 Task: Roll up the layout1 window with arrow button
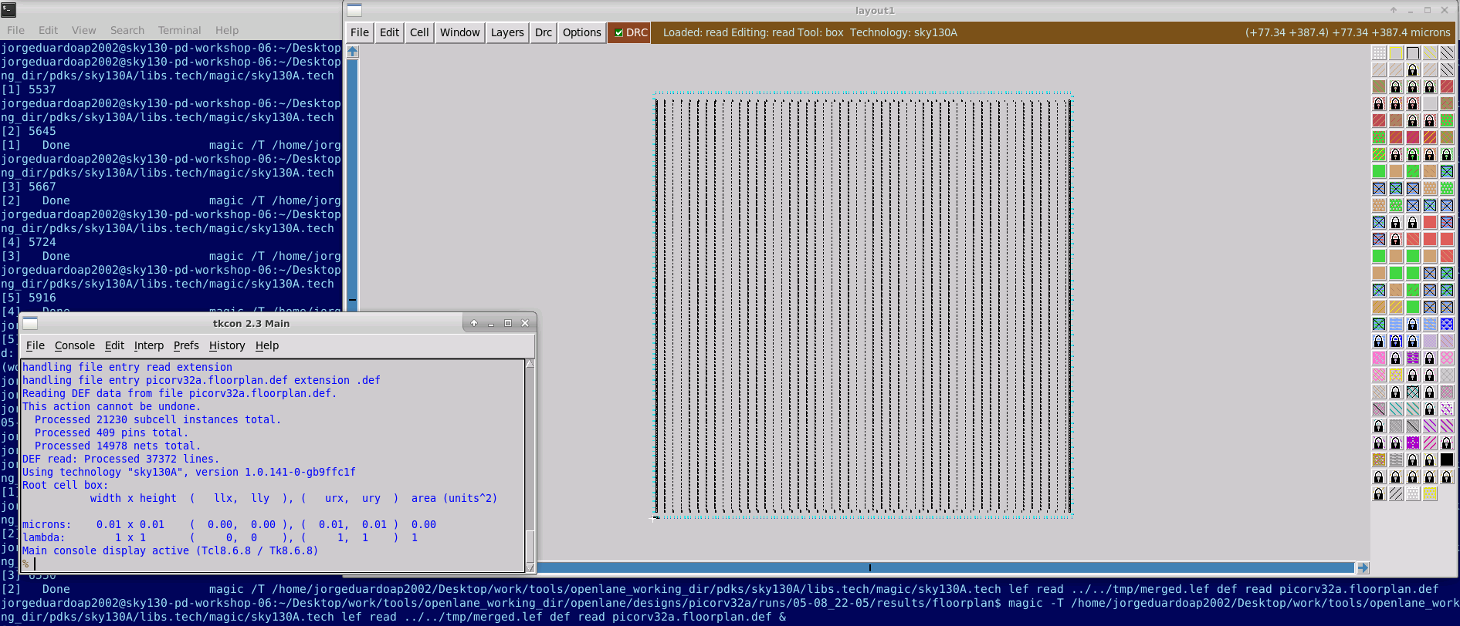(1394, 10)
